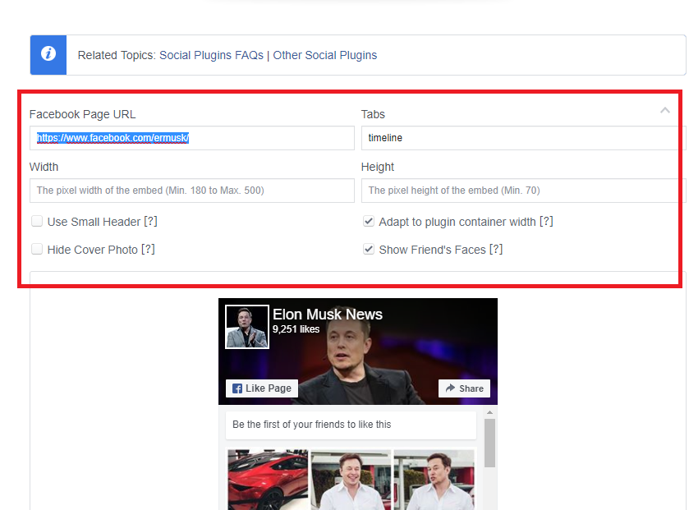The image size is (689, 510).
Task: Click the blue info icon
Action: point(48,54)
